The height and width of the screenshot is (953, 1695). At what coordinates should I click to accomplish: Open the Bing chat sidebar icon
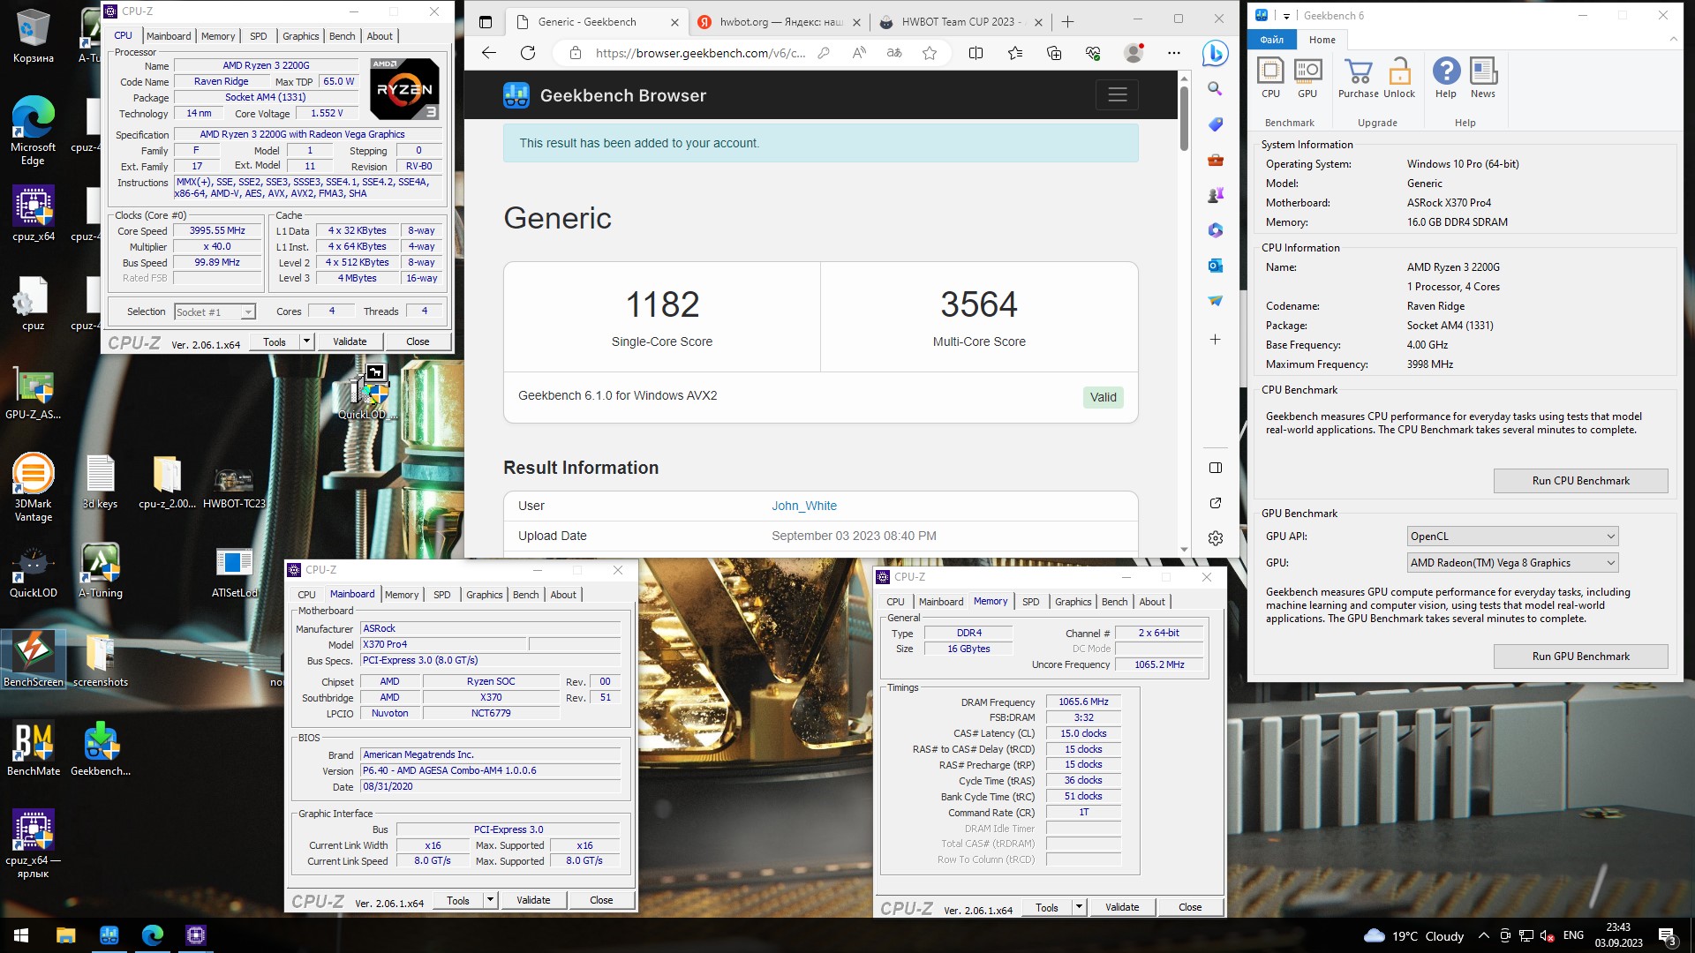tap(1216, 53)
